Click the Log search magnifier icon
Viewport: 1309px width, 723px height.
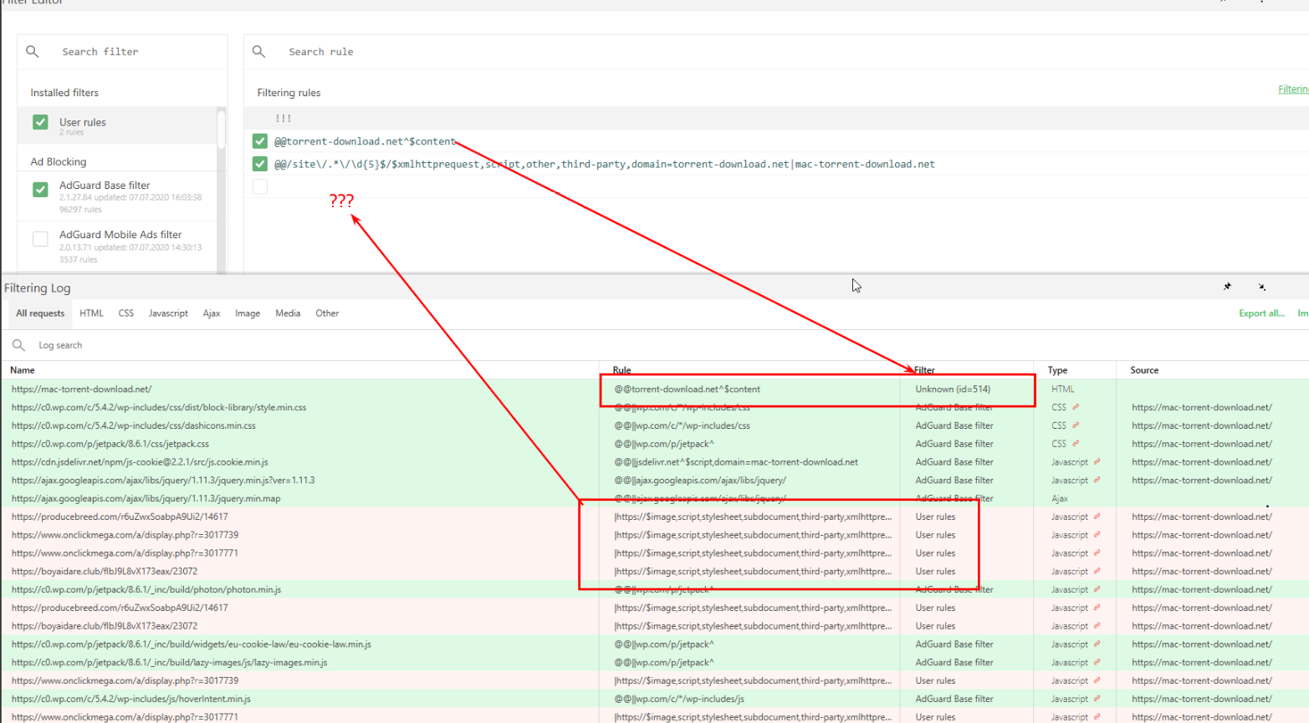point(18,344)
